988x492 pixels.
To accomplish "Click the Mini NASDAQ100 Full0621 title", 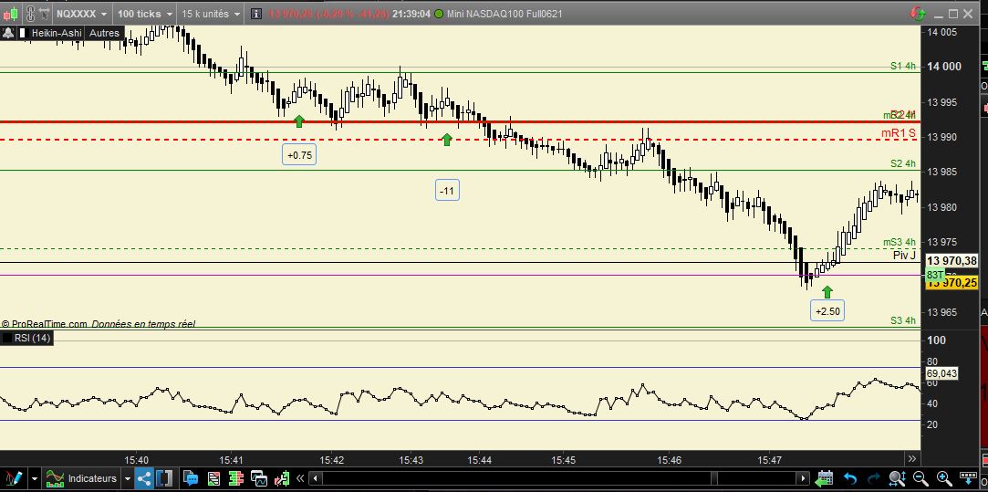I will tap(504, 14).
